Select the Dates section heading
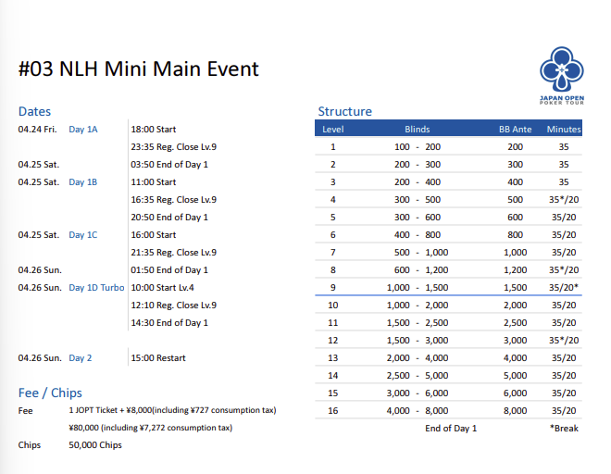This screenshot has height=474, width=611. (34, 111)
